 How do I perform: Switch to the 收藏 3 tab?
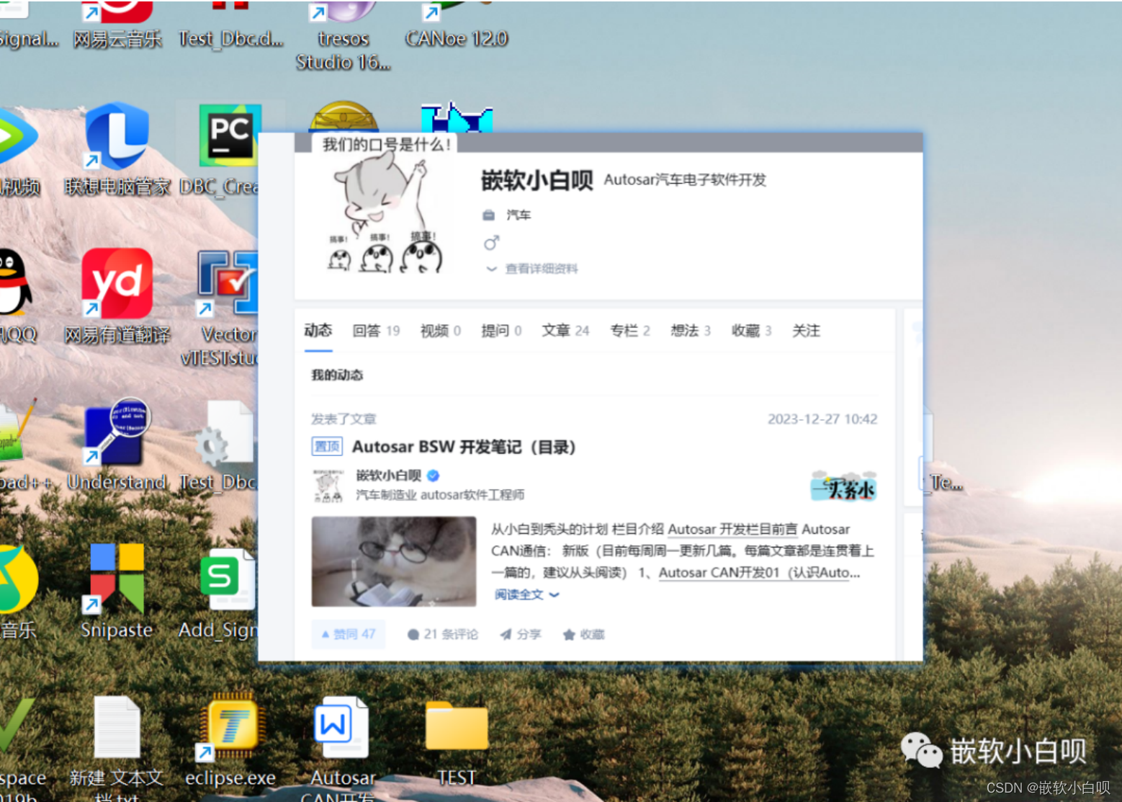coord(751,331)
